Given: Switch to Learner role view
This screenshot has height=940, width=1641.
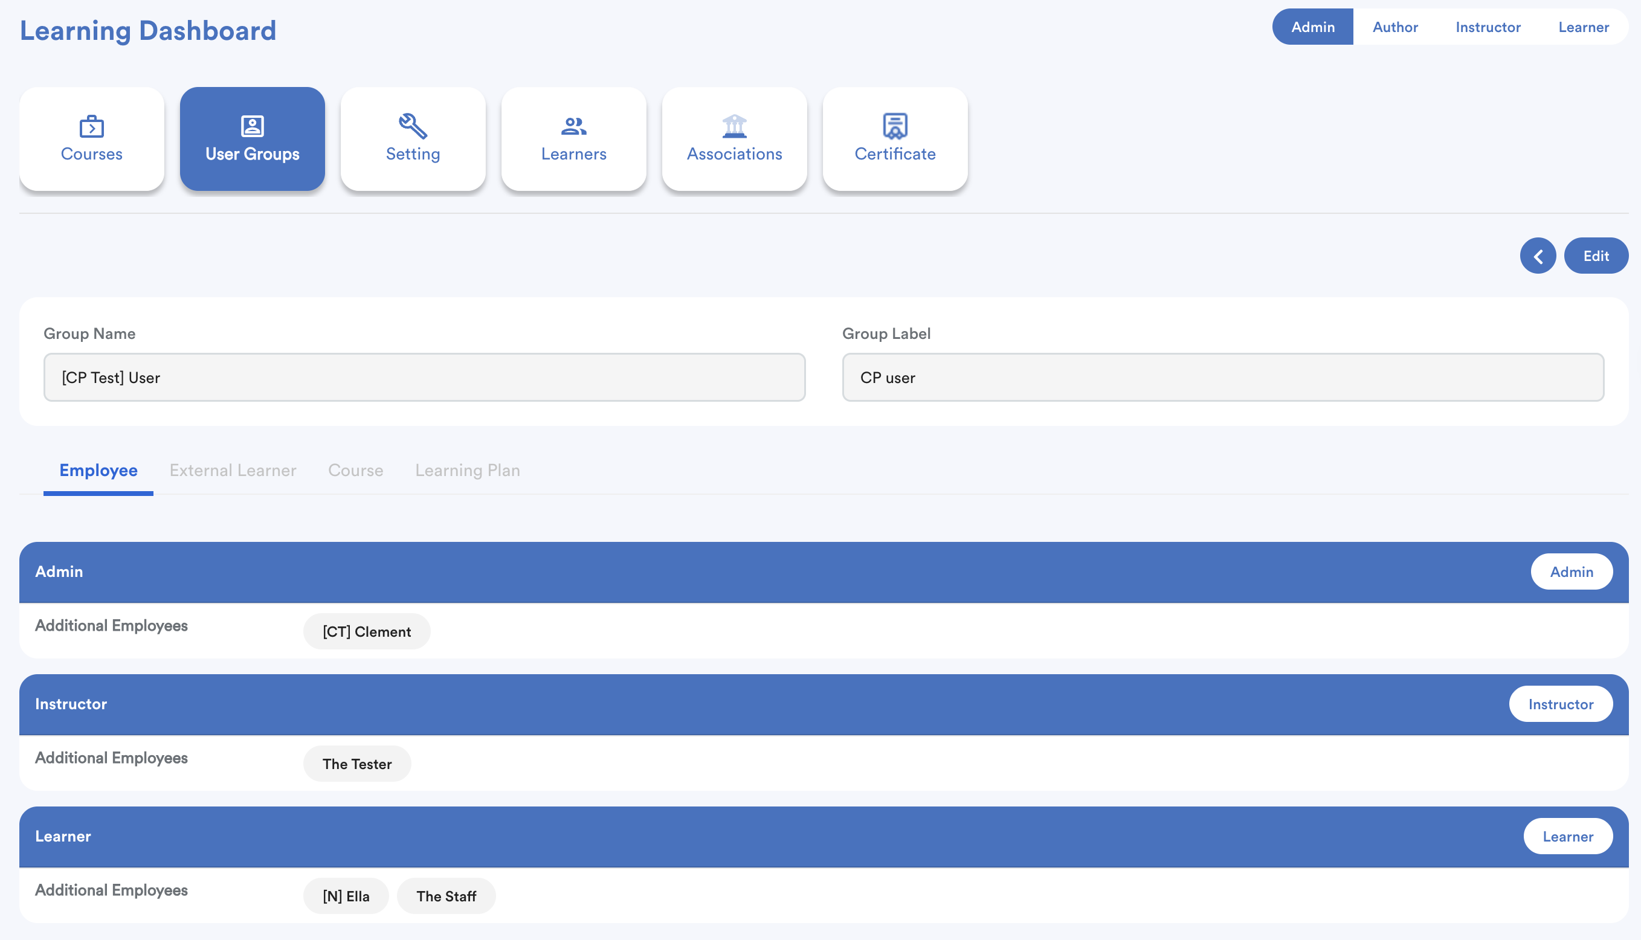Looking at the screenshot, I should click(1583, 27).
